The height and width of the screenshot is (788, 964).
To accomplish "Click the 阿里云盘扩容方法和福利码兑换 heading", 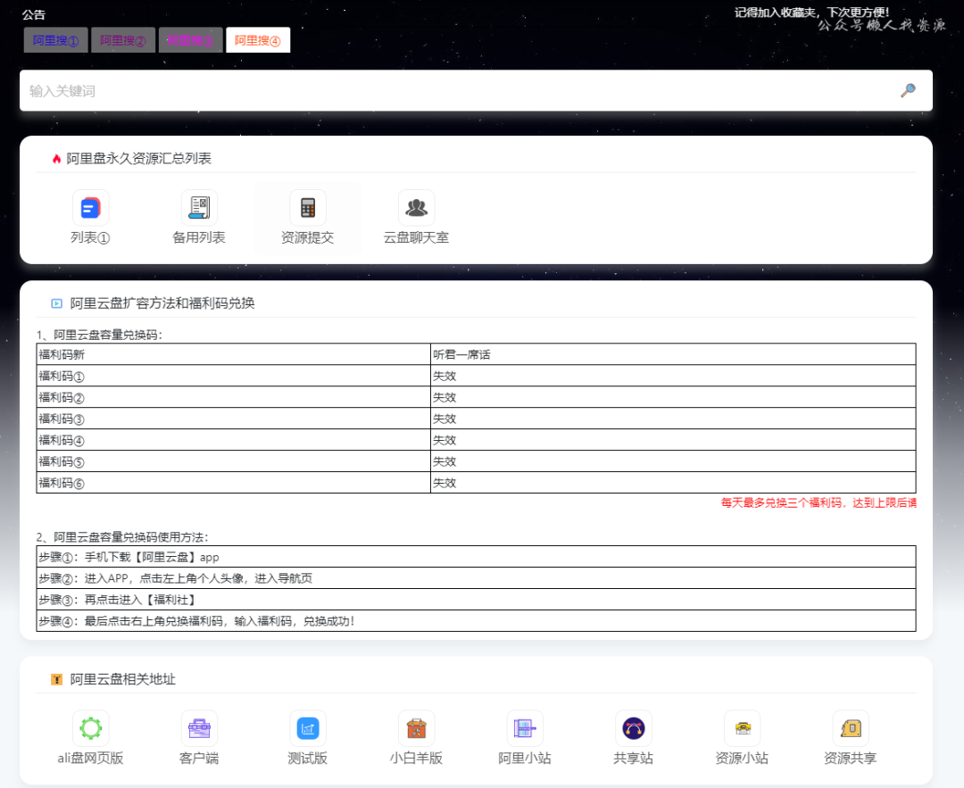I will (x=162, y=303).
